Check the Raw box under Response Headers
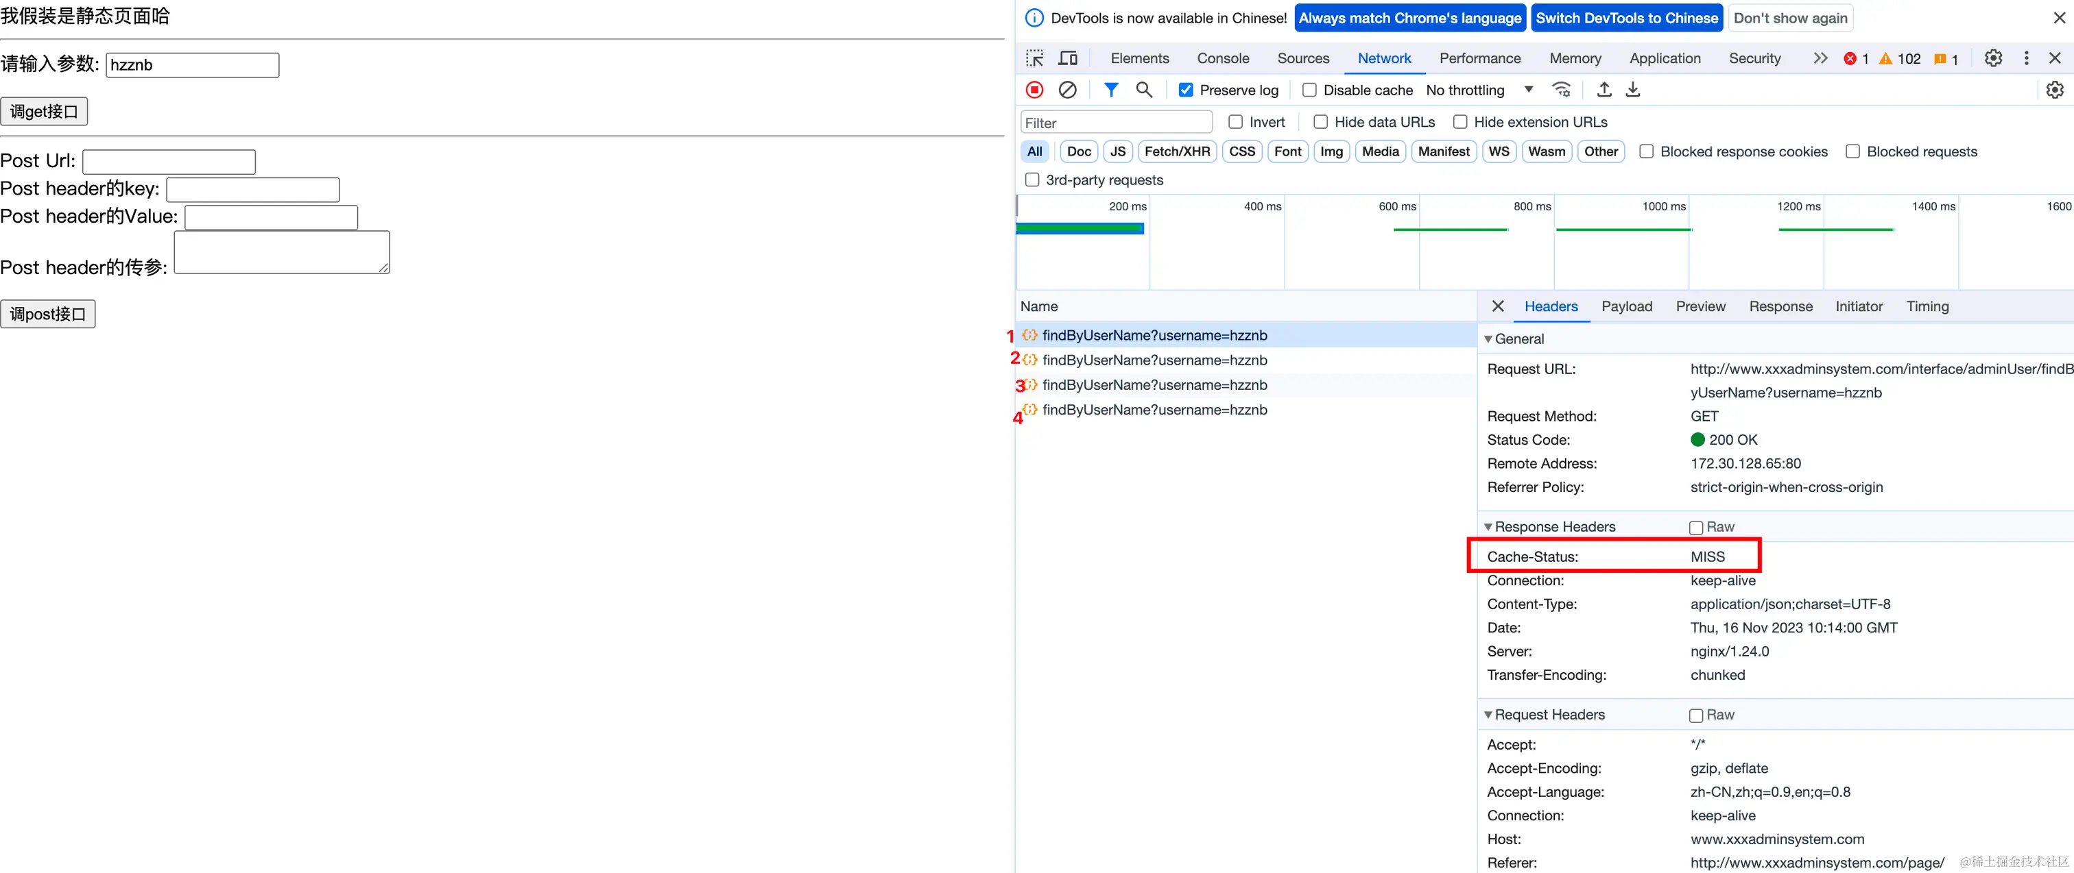The image size is (2074, 873). [x=1696, y=528]
